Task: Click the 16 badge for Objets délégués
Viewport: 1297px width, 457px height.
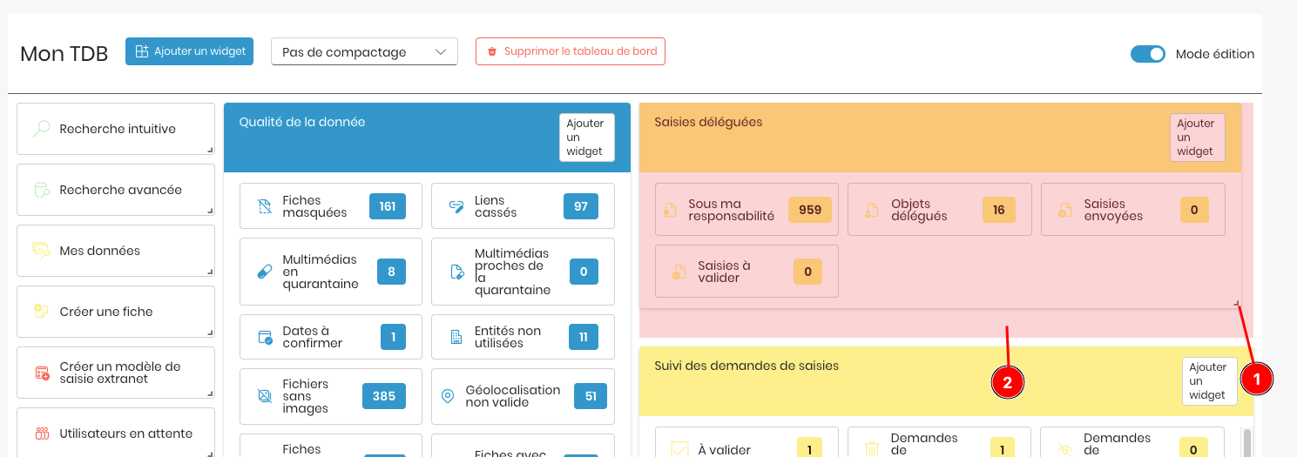Action: click(999, 210)
